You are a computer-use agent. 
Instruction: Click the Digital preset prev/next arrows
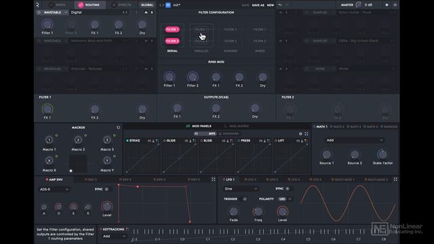click(x=125, y=12)
